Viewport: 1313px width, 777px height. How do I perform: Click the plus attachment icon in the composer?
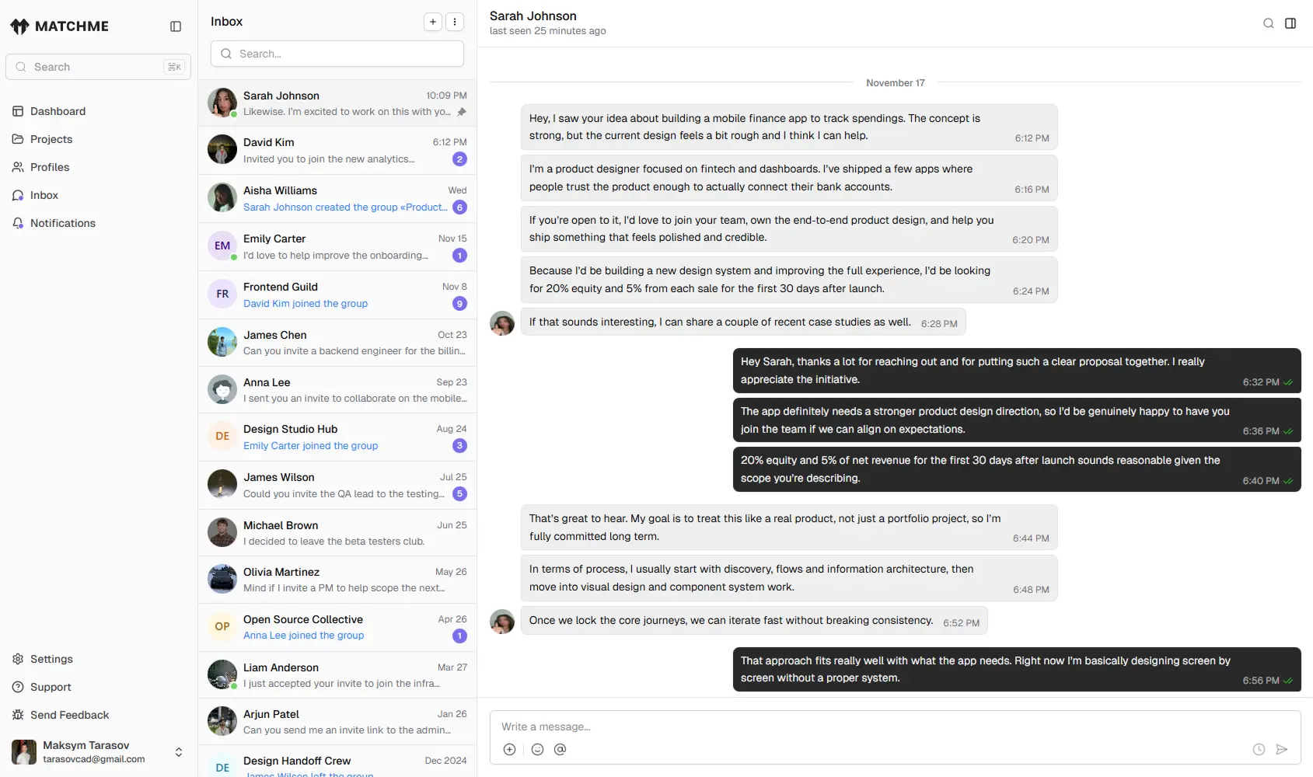click(x=510, y=749)
